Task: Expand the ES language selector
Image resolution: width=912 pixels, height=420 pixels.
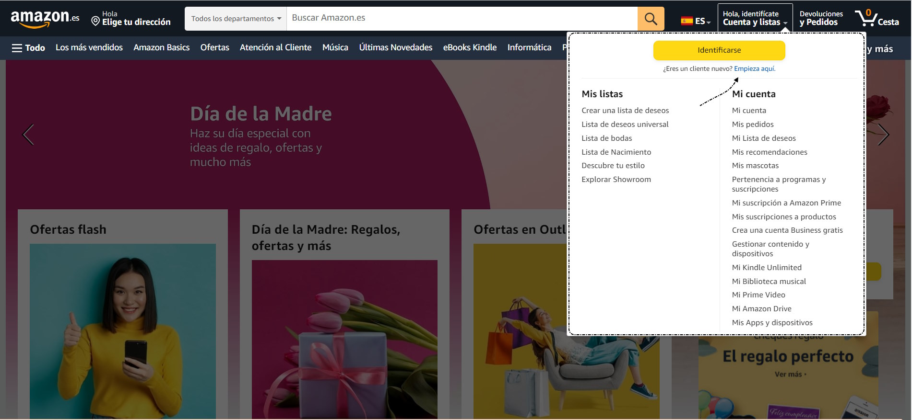Action: [x=696, y=21]
